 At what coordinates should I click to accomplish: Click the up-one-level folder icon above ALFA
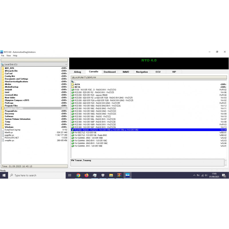click(x=72, y=82)
